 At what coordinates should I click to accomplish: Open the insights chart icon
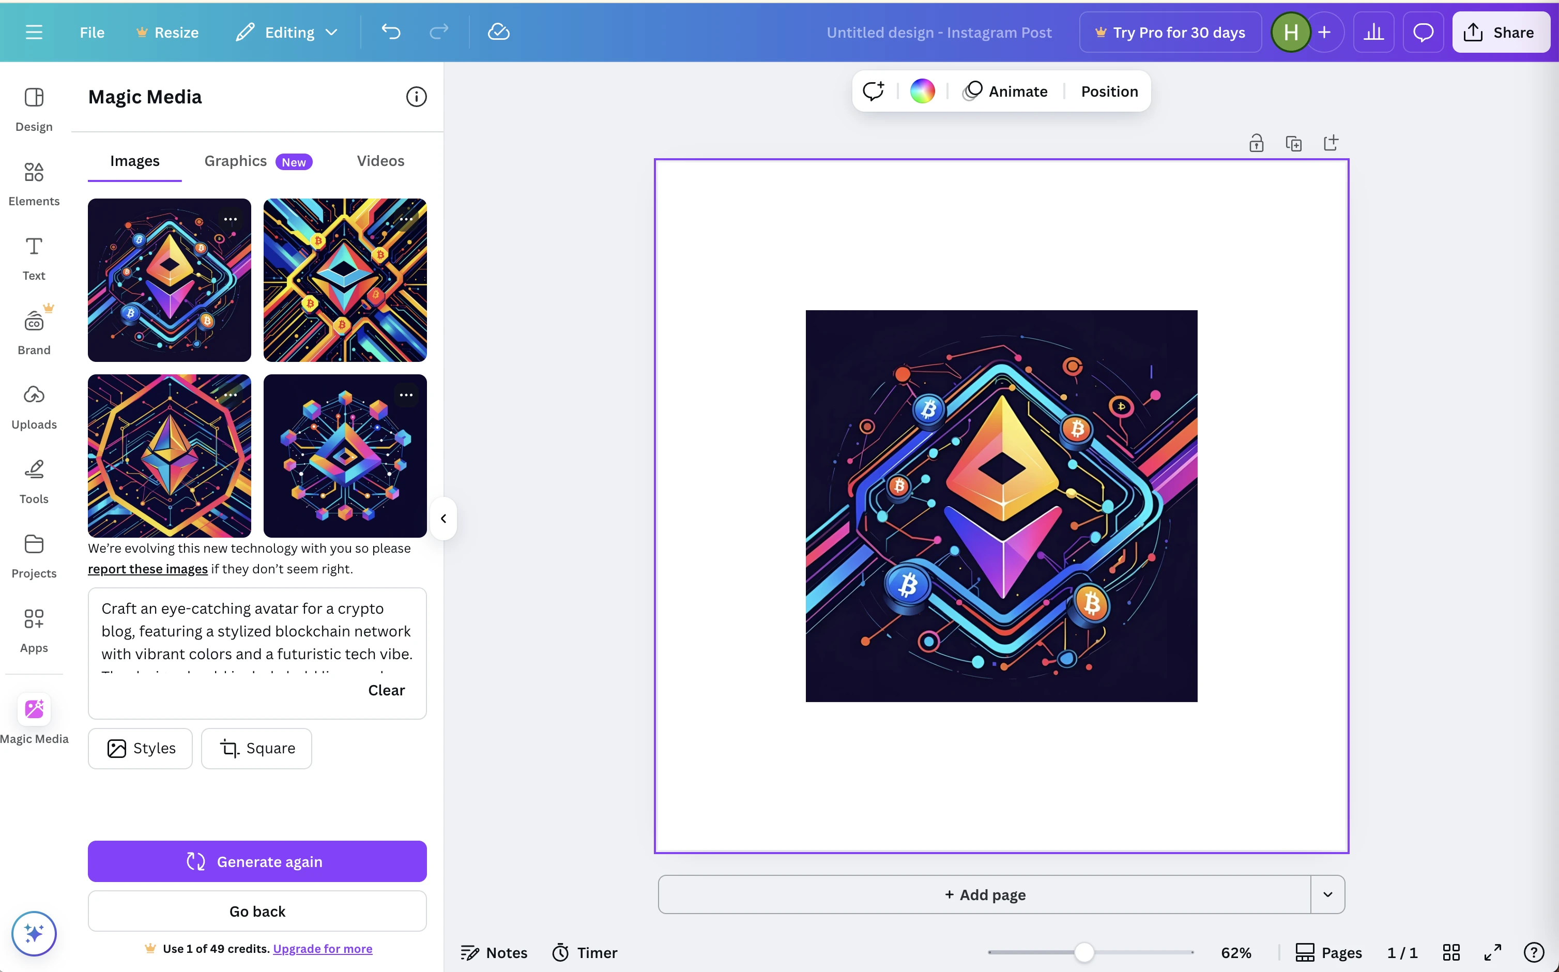[x=1373, y=32]
